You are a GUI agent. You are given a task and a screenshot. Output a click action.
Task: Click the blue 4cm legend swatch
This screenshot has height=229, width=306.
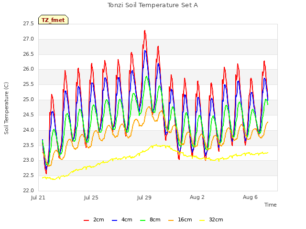click(x=115, y=220)
